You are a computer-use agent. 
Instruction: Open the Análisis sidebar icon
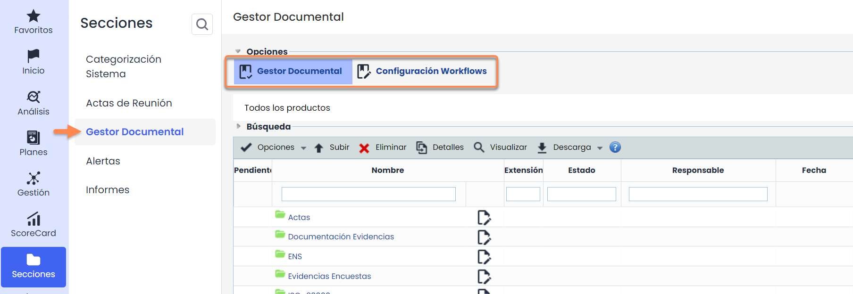click(33, 98)
